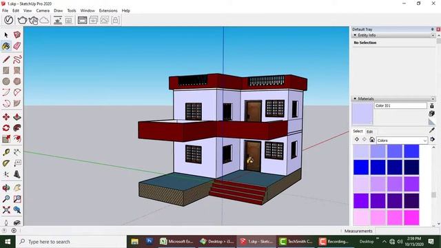Switch to the Materials Edit tab
The height and width of the screenshot is (248, 441).
tap(369, 132)
